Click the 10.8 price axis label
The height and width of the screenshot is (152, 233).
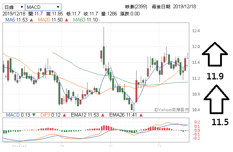coord(196,94)
